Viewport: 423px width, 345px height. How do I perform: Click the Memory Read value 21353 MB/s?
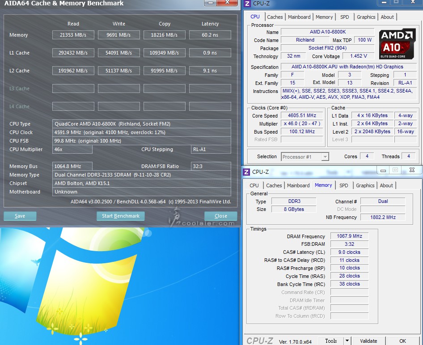pos(73,35)
